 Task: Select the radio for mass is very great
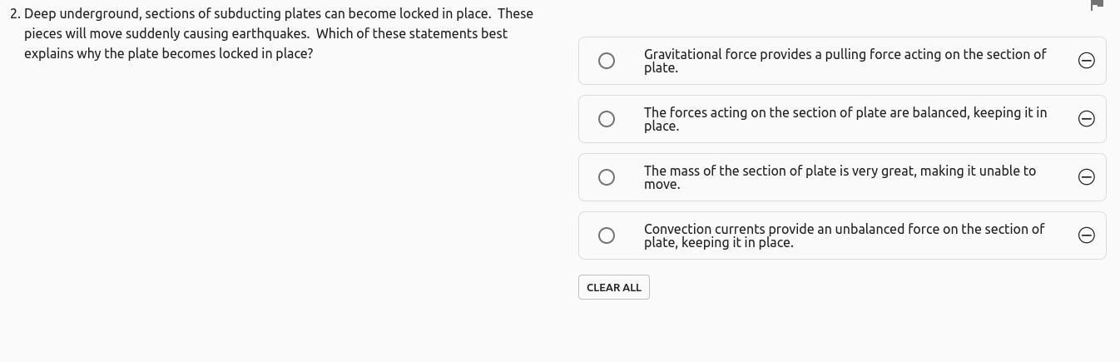[607, 177]
